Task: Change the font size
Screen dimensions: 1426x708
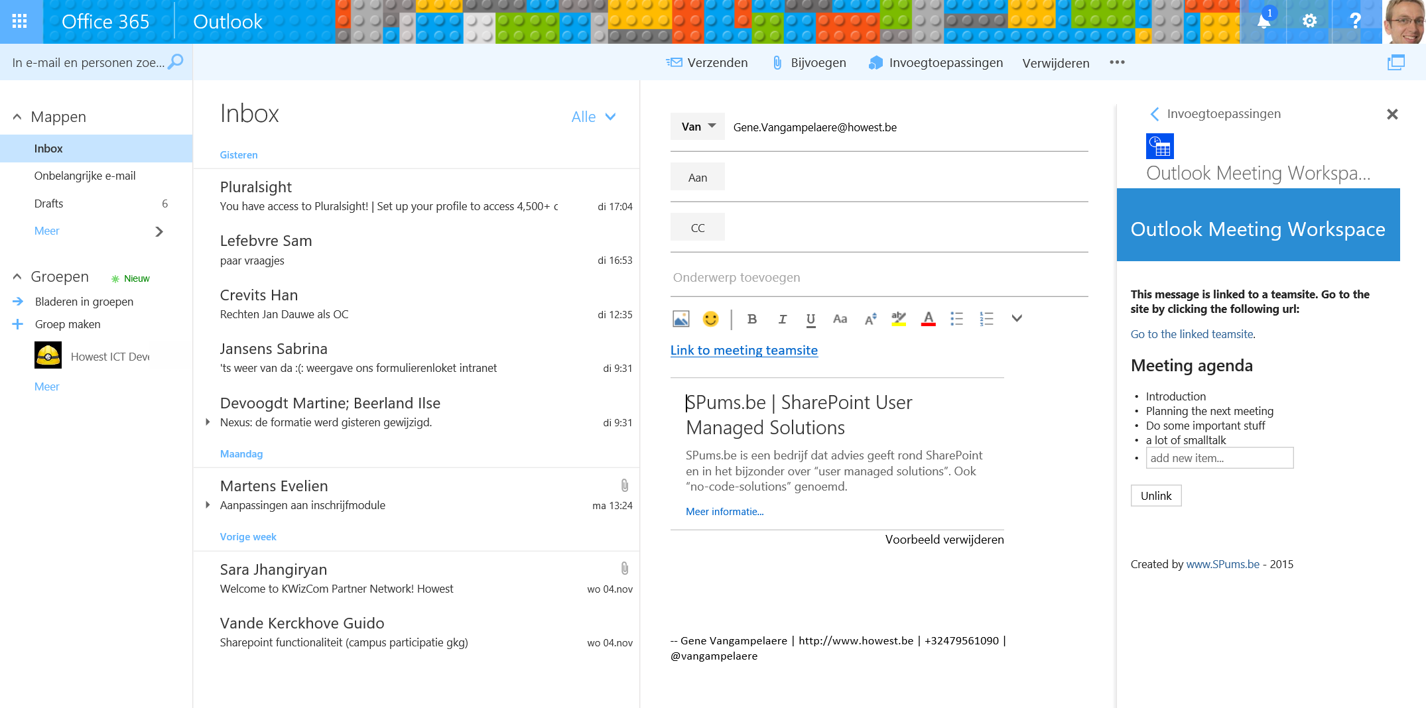Action: (x=870, y=319)
